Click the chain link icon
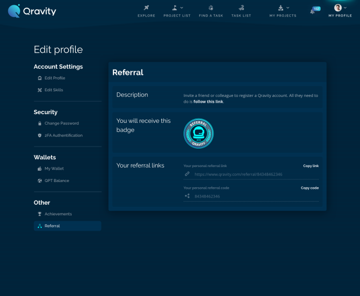This screenshot has width=360, height=296. click(187, 174)
